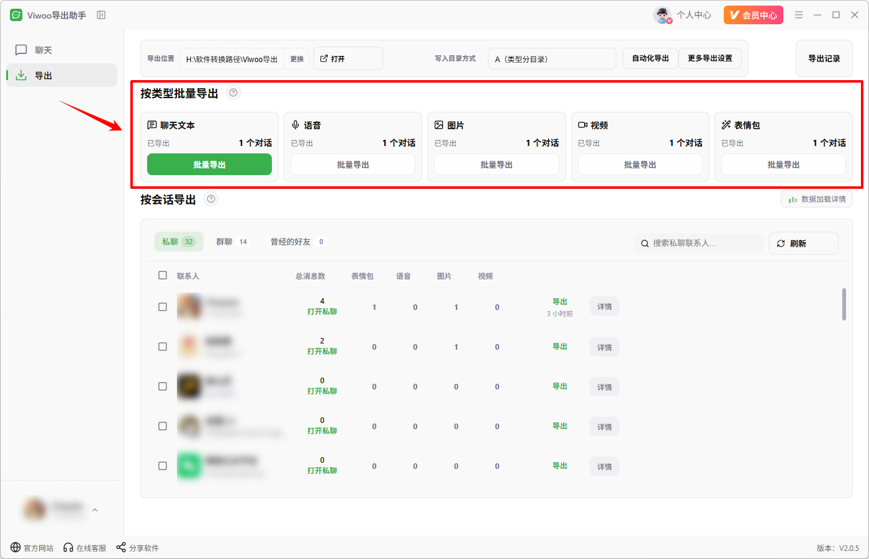Screen dimensions: 869x559
Task: Click 打开 to open export folder
Action: pyautogui.click(x=348, y=58)
